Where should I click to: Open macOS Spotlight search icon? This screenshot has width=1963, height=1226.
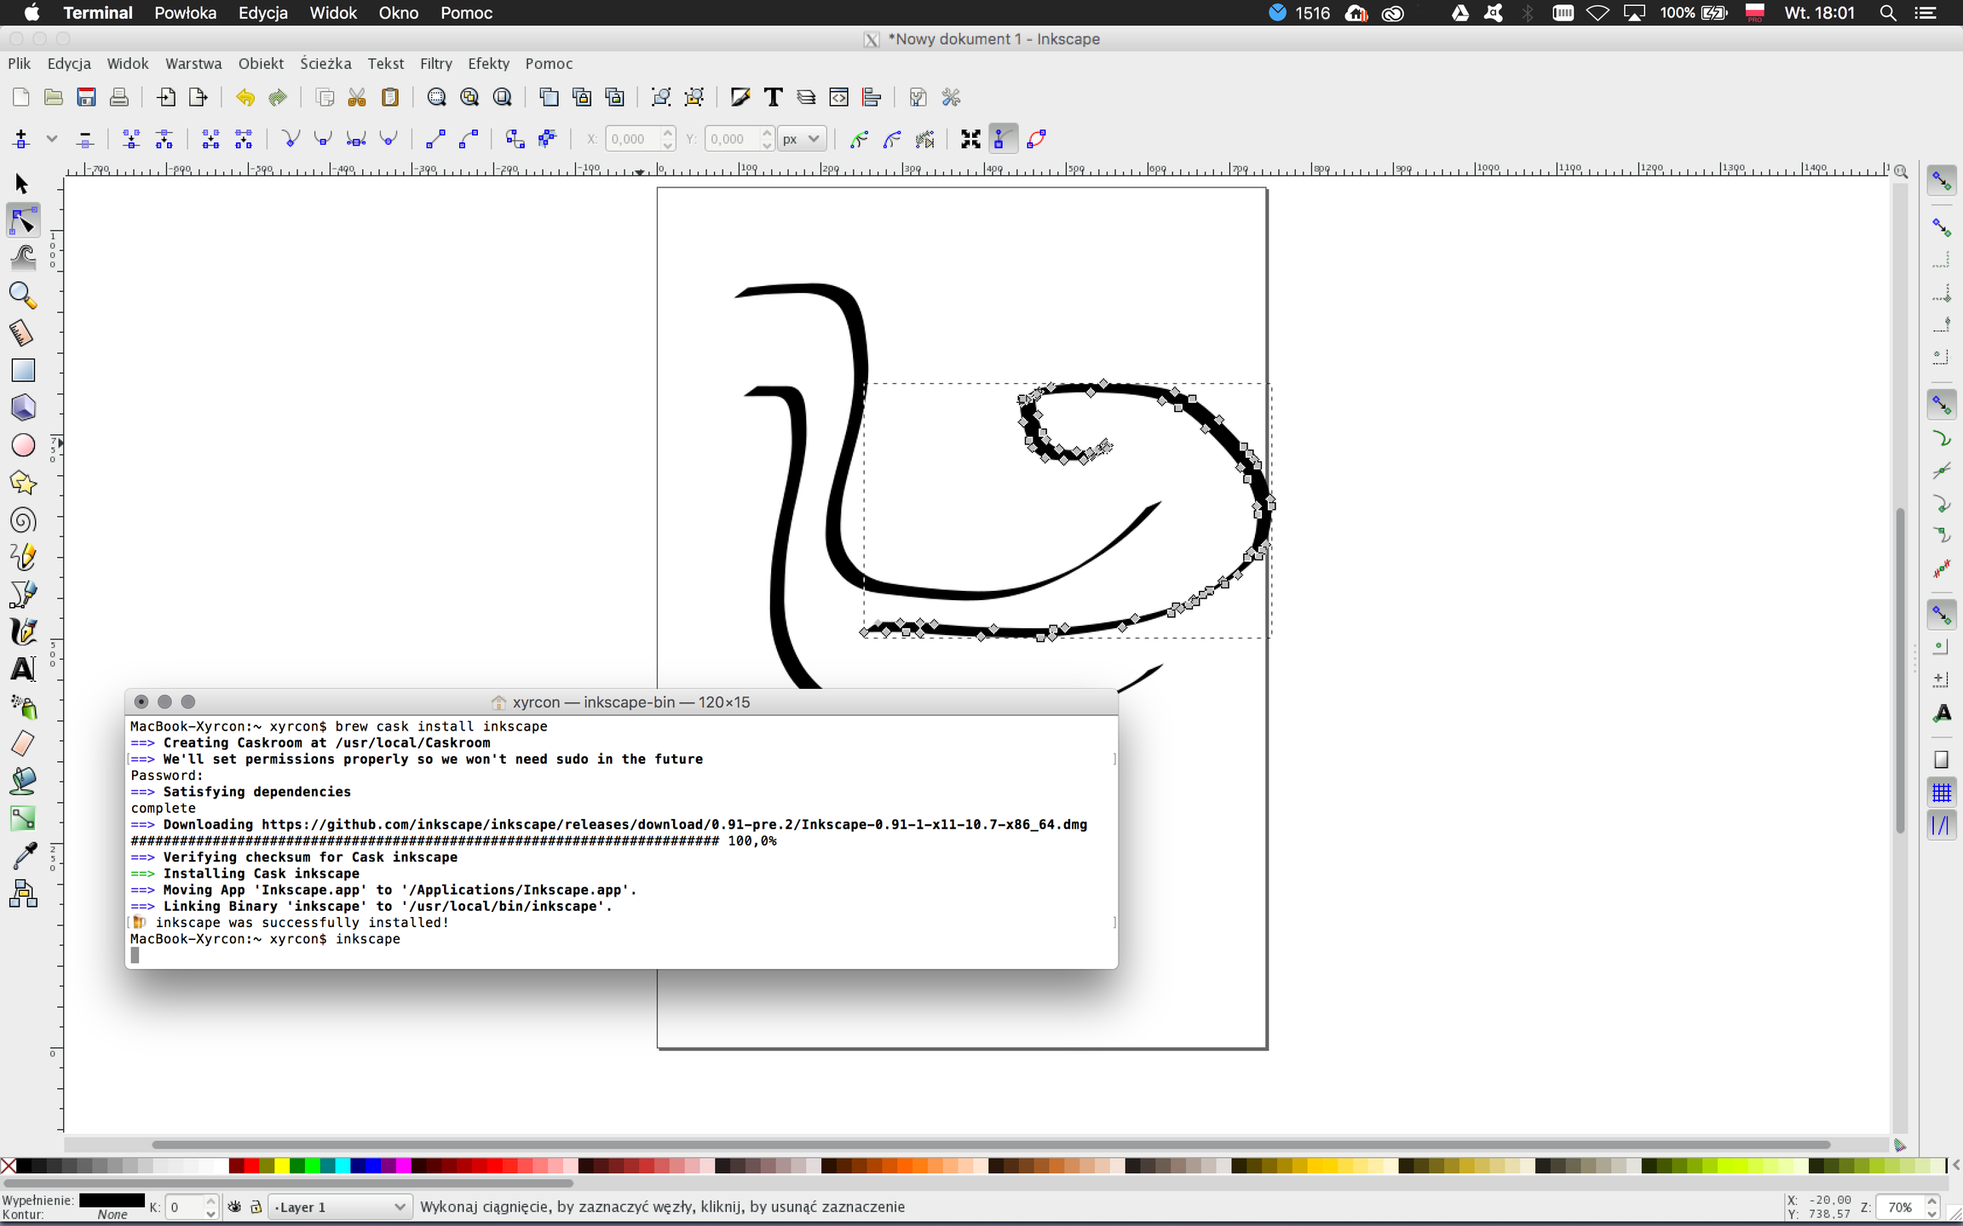[1888, 13]
